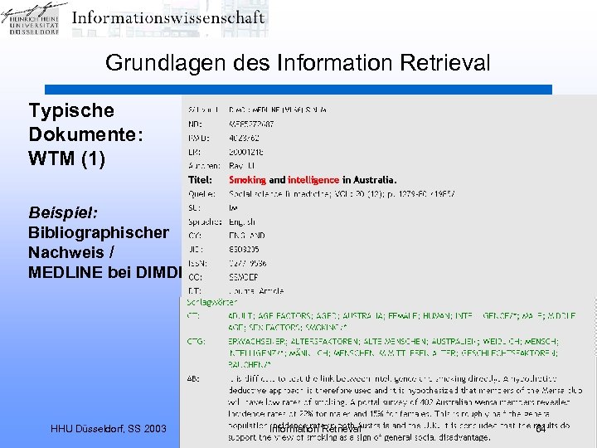
Task: Click the 'AB:' abstract label
Action: [x=193, y=379]
